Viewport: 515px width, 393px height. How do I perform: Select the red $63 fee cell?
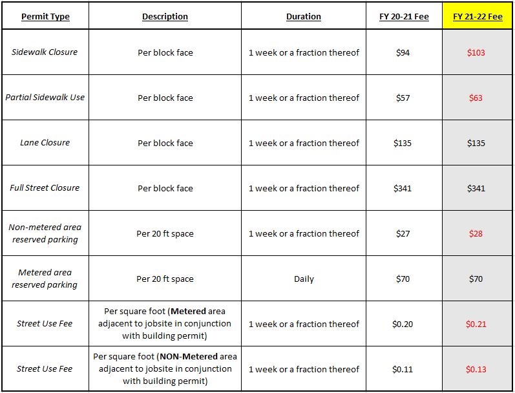click(x=476, y=98)
